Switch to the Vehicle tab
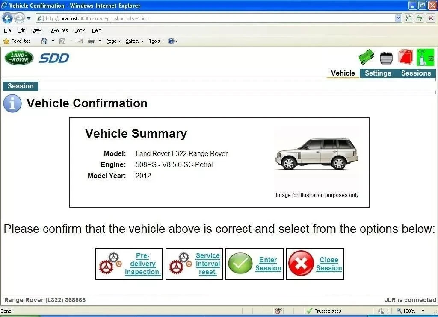Viewport: 438px width, 317px height. [343, 73]
